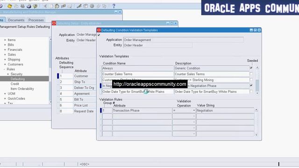Click Oracle icon of Defaulting Condition Validation Templates window

point(99,30)
